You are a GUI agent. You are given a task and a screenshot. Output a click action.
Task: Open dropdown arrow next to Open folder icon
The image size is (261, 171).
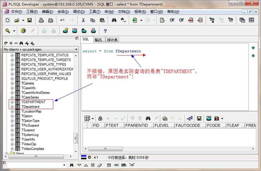tap(23, 20)
